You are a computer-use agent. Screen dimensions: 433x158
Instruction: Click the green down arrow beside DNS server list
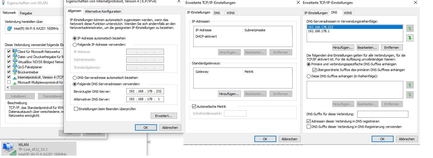(x=409, y=38)
